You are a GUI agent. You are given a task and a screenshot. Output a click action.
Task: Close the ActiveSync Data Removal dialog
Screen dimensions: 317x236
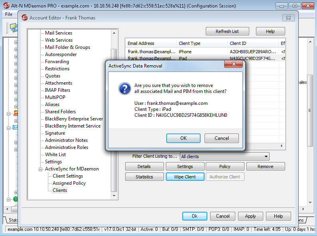click(234, 64)
